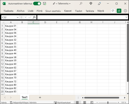Viewport: 129px width, 104px height.
Task: Click the horizontal scrollbar left arrow
Action: [83, 98]
